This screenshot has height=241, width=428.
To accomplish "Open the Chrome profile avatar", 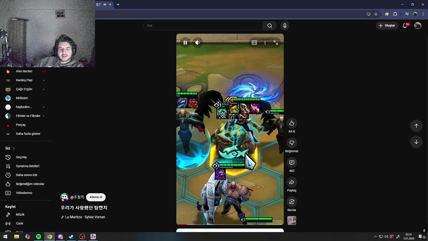I will tap(415, 14).
